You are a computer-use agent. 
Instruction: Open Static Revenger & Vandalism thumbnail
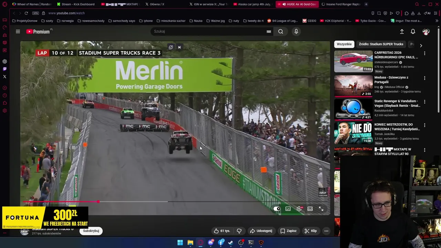353,109
